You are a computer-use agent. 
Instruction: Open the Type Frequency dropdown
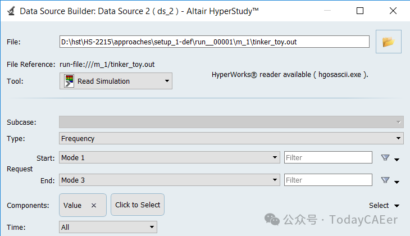point(231,138)
